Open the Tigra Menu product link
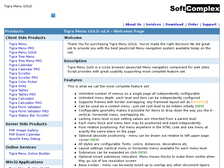This screenshot has width=224, height=168. tap(18, 44)
